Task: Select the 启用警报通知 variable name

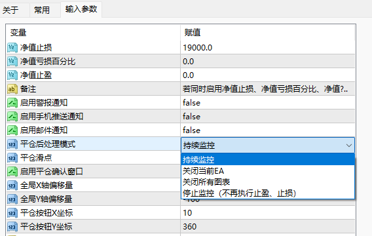Action: pyautogui.click(x=44, y=103)
